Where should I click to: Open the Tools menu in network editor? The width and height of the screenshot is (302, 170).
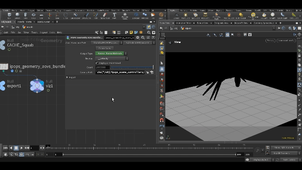coord(34,32)
